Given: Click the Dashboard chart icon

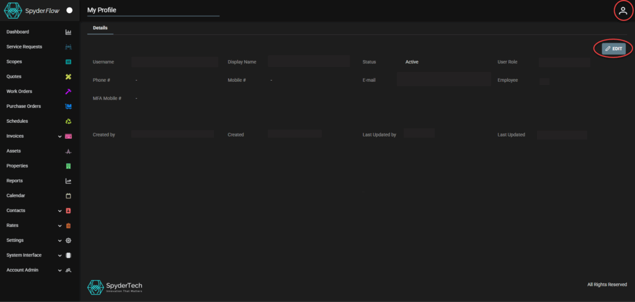Looking at the screenshot, I should point(68,32).
